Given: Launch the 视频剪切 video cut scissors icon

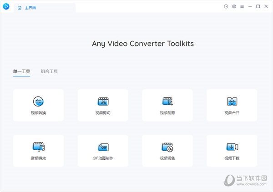Looking at the screenshot, I should point(103,101).
